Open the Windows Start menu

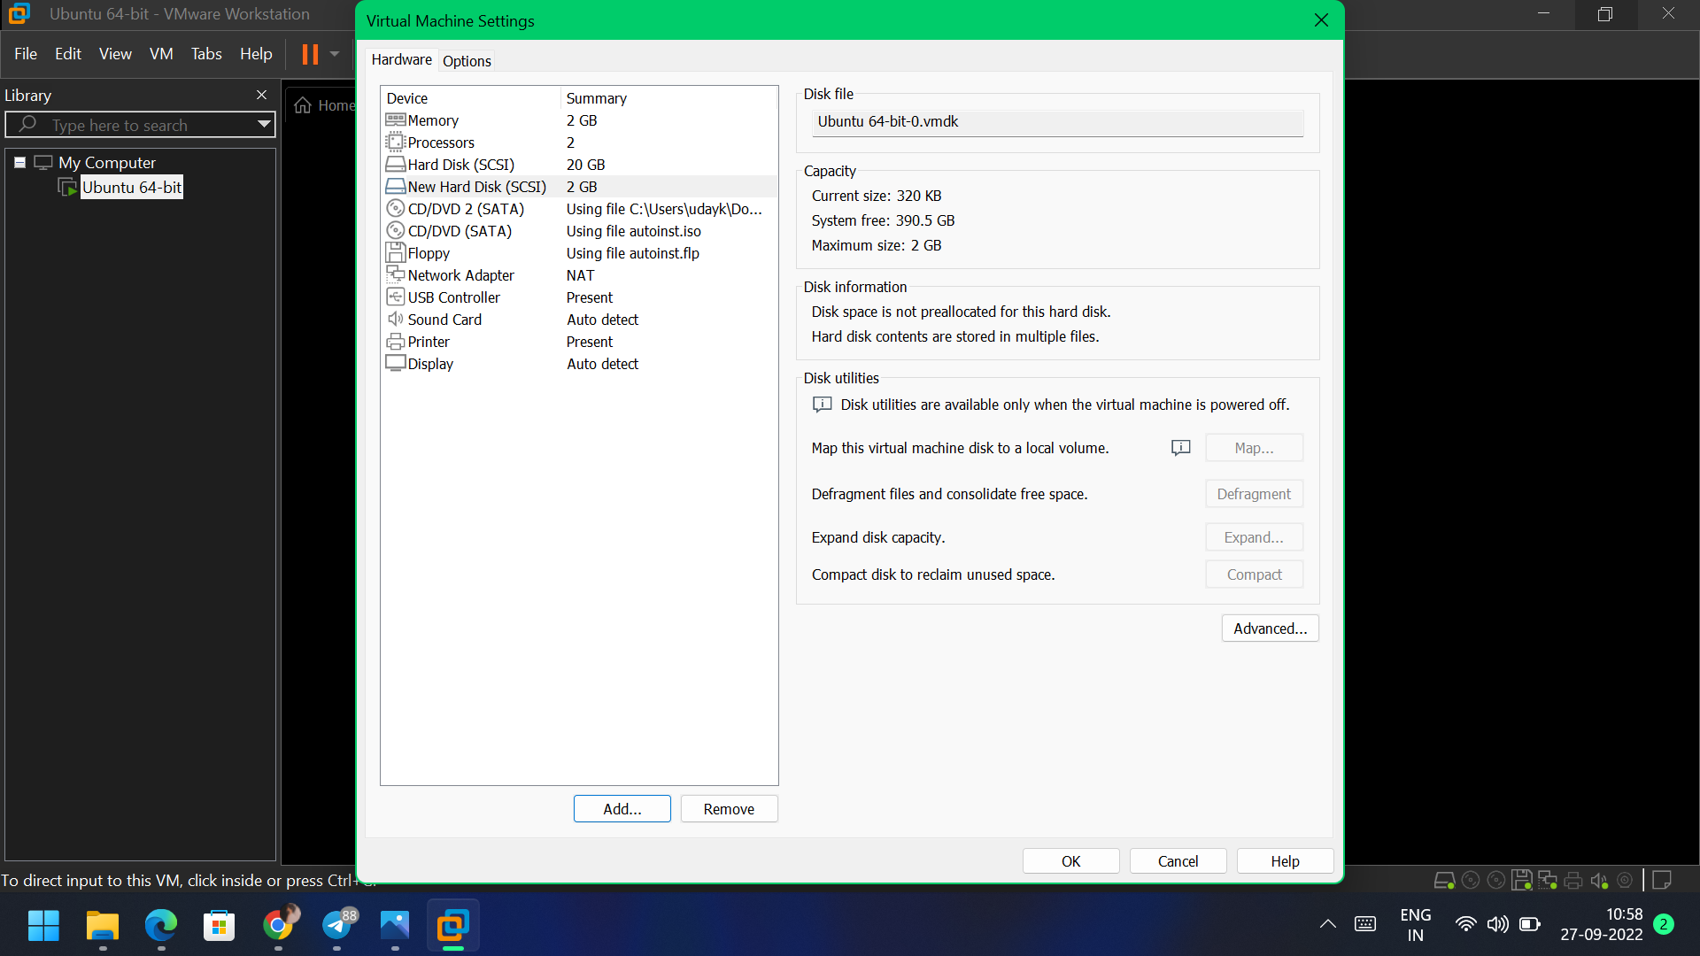42,924
